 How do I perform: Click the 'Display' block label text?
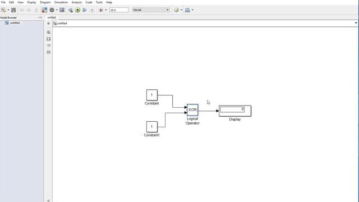(235, 120)
